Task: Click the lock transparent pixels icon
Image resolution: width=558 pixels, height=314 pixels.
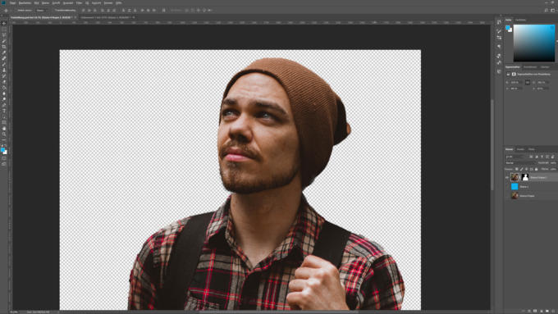Action: 516,169
